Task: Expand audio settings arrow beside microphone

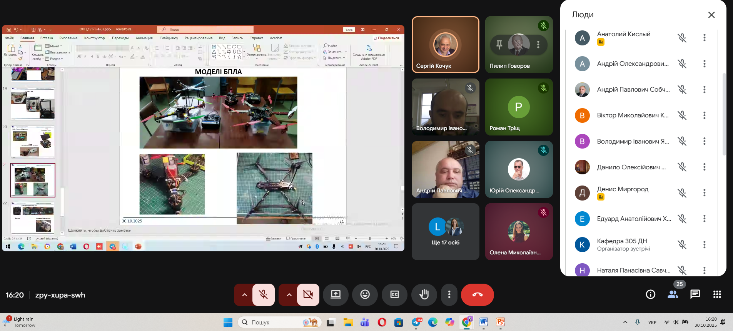Action: (244, 295)
